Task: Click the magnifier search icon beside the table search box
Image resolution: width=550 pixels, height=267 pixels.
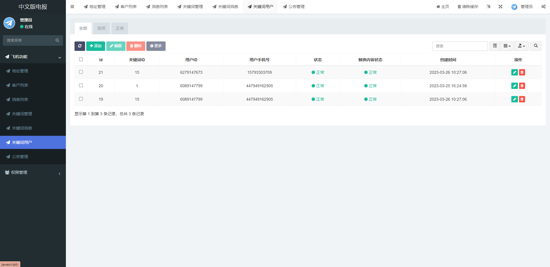Action: click(535, 46)
